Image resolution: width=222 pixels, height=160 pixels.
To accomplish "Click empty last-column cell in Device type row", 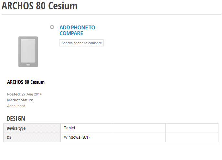I will point(192,128).
